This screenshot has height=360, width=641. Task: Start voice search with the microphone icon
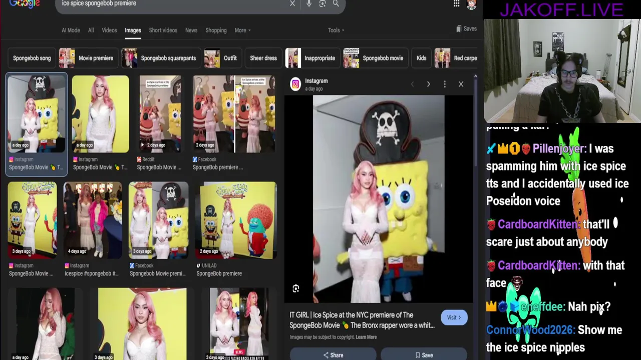click(x=309, y=3)
